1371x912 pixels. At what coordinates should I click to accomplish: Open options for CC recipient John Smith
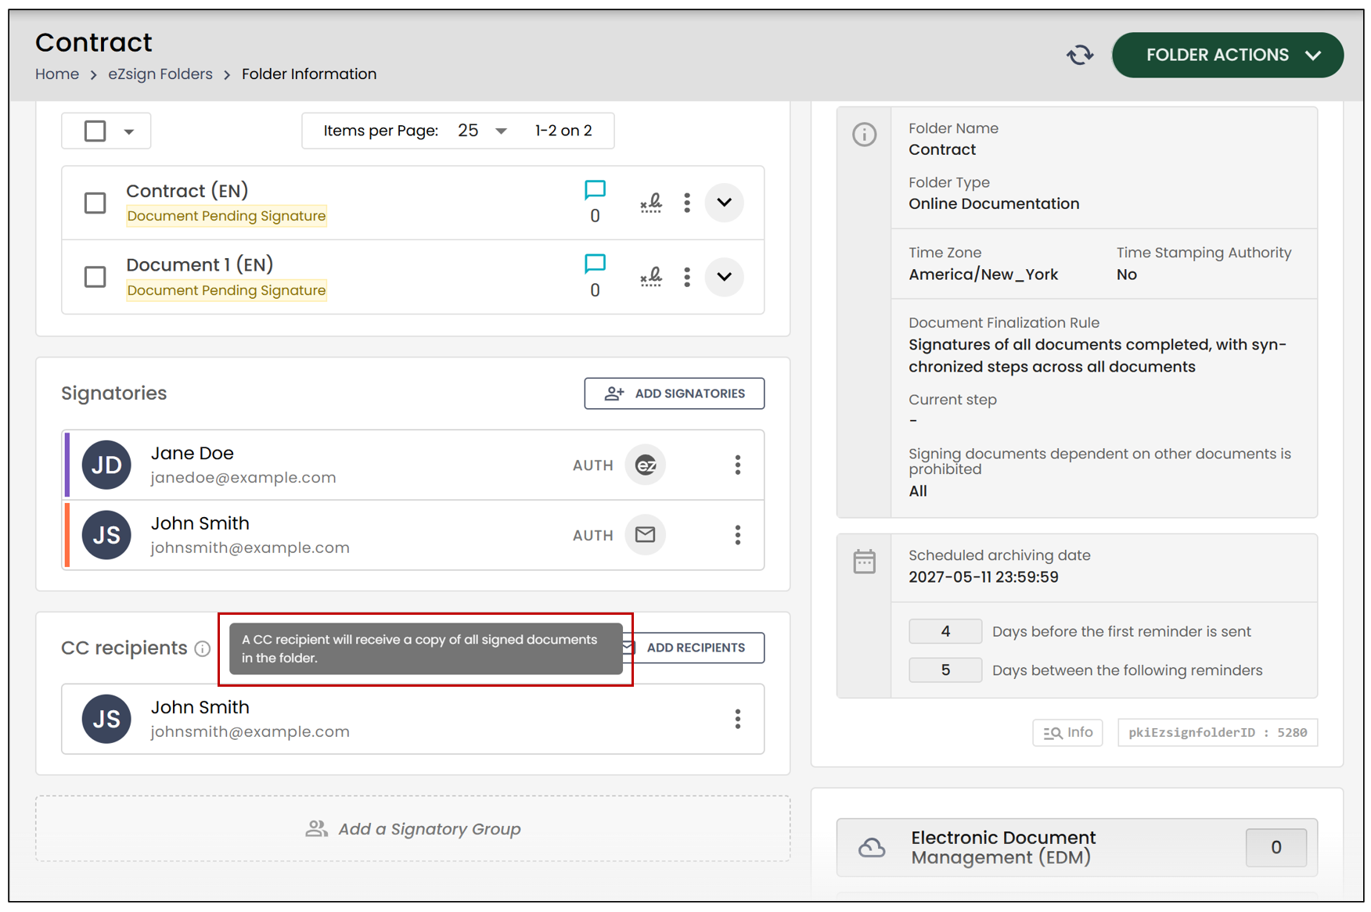[737, 719]
